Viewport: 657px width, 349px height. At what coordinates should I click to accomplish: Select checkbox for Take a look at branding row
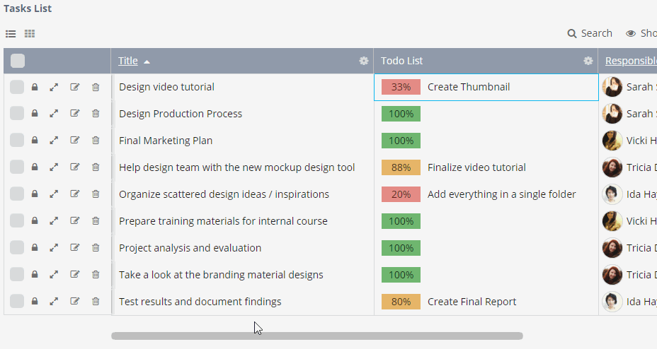tap(17, 275)
